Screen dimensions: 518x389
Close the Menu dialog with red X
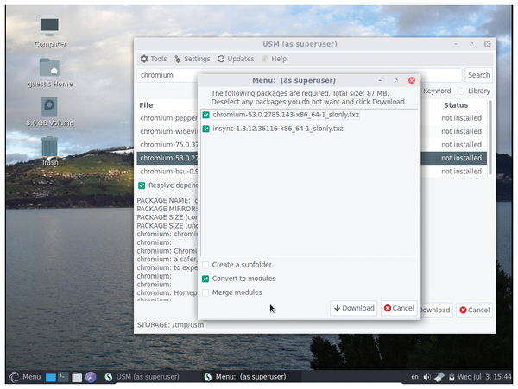(412, 80)
